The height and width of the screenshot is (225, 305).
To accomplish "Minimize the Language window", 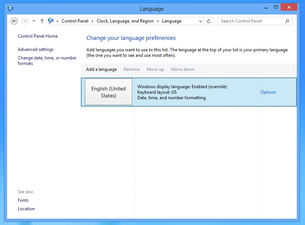I will click(x=266, y=8).
